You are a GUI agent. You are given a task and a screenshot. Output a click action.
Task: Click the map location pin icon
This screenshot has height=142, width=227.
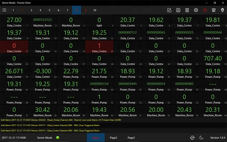point(222,10)
